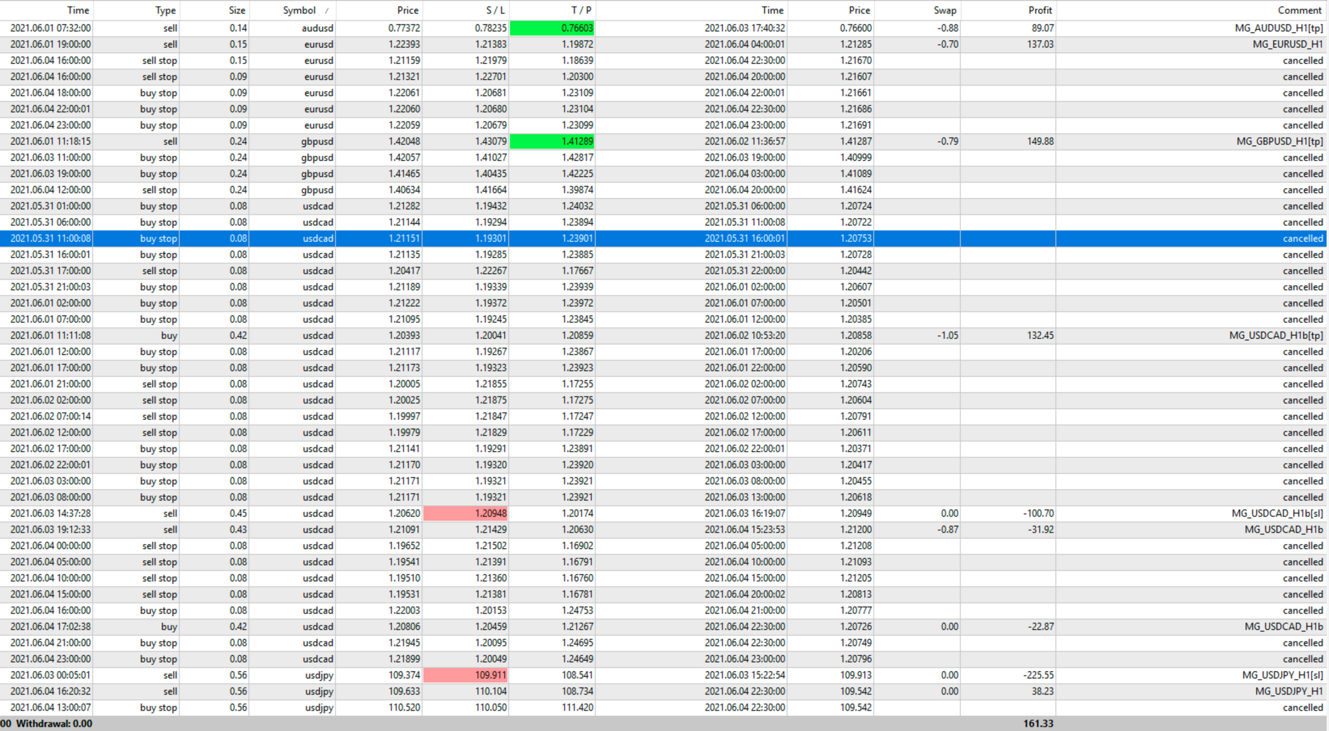Screen dimensions: 1329x731
Task: Click green take-profit cell 1.41289
Action: tap(552, 141)
